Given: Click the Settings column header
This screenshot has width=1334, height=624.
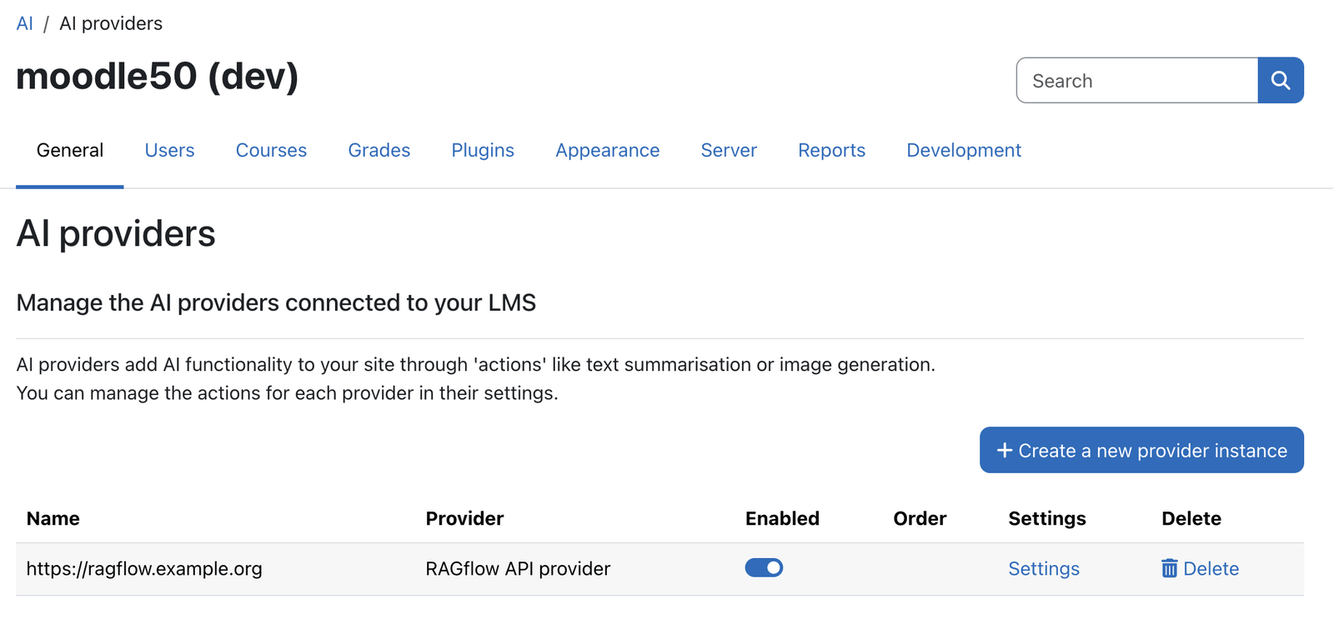Looking at the screenshot, I should tap(1047, 518).
